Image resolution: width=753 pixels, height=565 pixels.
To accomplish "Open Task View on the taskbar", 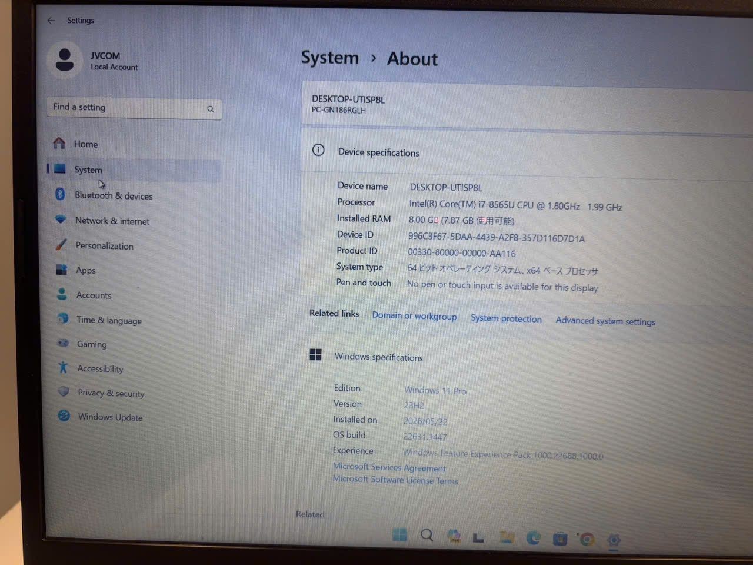I will point(479,537).
